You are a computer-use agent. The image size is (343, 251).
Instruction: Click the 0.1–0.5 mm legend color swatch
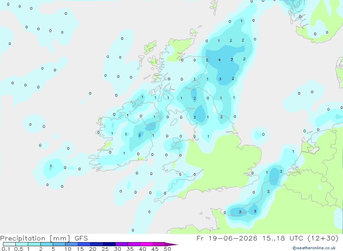[x=9, y=244]
